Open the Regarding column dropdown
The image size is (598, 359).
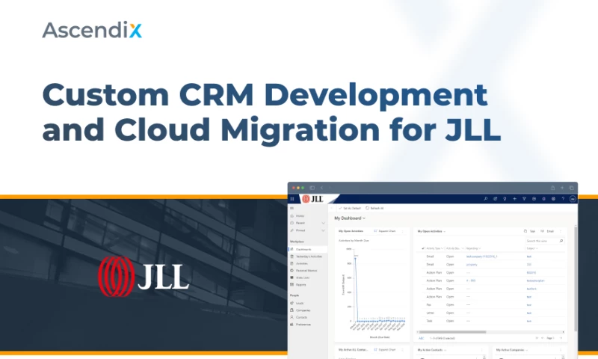pyautogui.click(x=479, y=248)
